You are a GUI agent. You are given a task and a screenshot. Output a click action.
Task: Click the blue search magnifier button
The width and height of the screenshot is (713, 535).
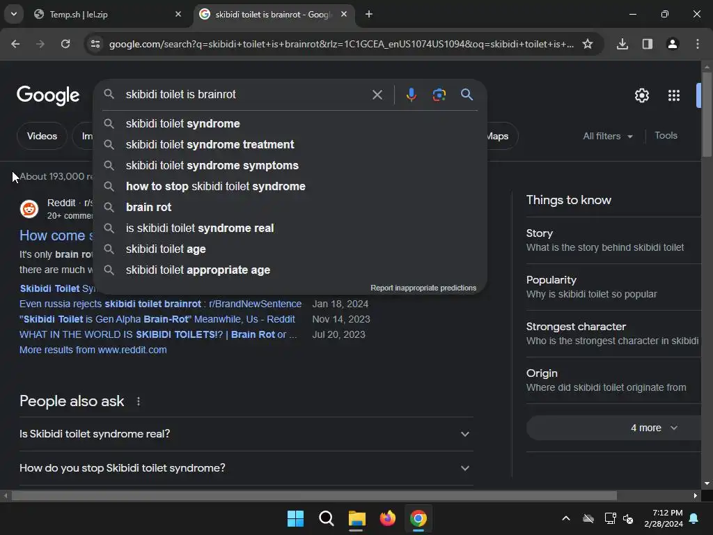(x=467, y=95)
